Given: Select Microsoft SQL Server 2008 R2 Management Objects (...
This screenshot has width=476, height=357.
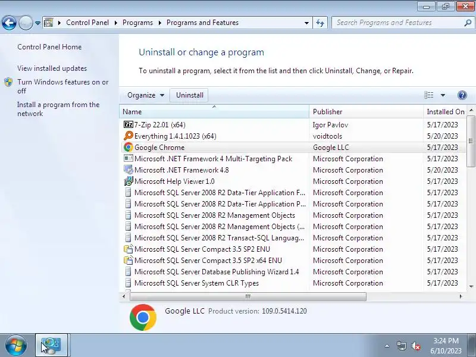Looking at the screenshot, I should [x=220, y=227].
